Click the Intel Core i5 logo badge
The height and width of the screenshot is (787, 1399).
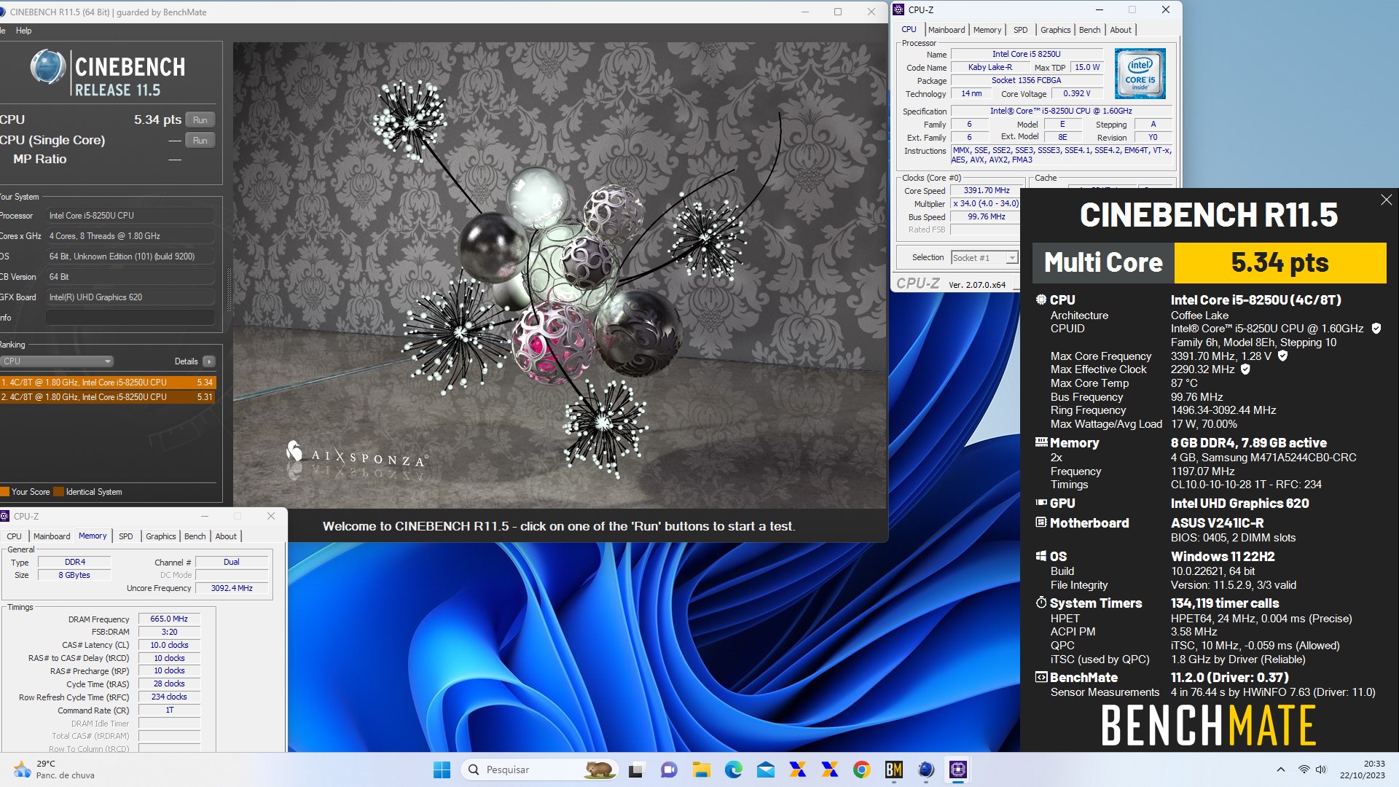pos(1140,74)
